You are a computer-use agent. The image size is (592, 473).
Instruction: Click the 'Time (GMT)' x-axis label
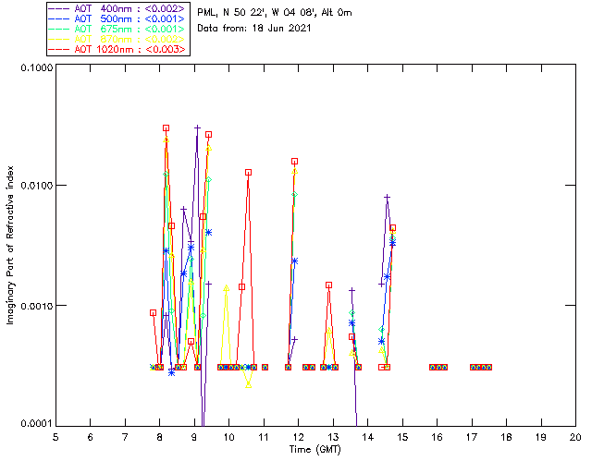point(315,448)
